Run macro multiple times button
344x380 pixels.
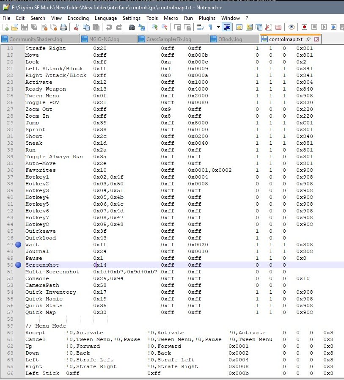click(x=333, y=27)
